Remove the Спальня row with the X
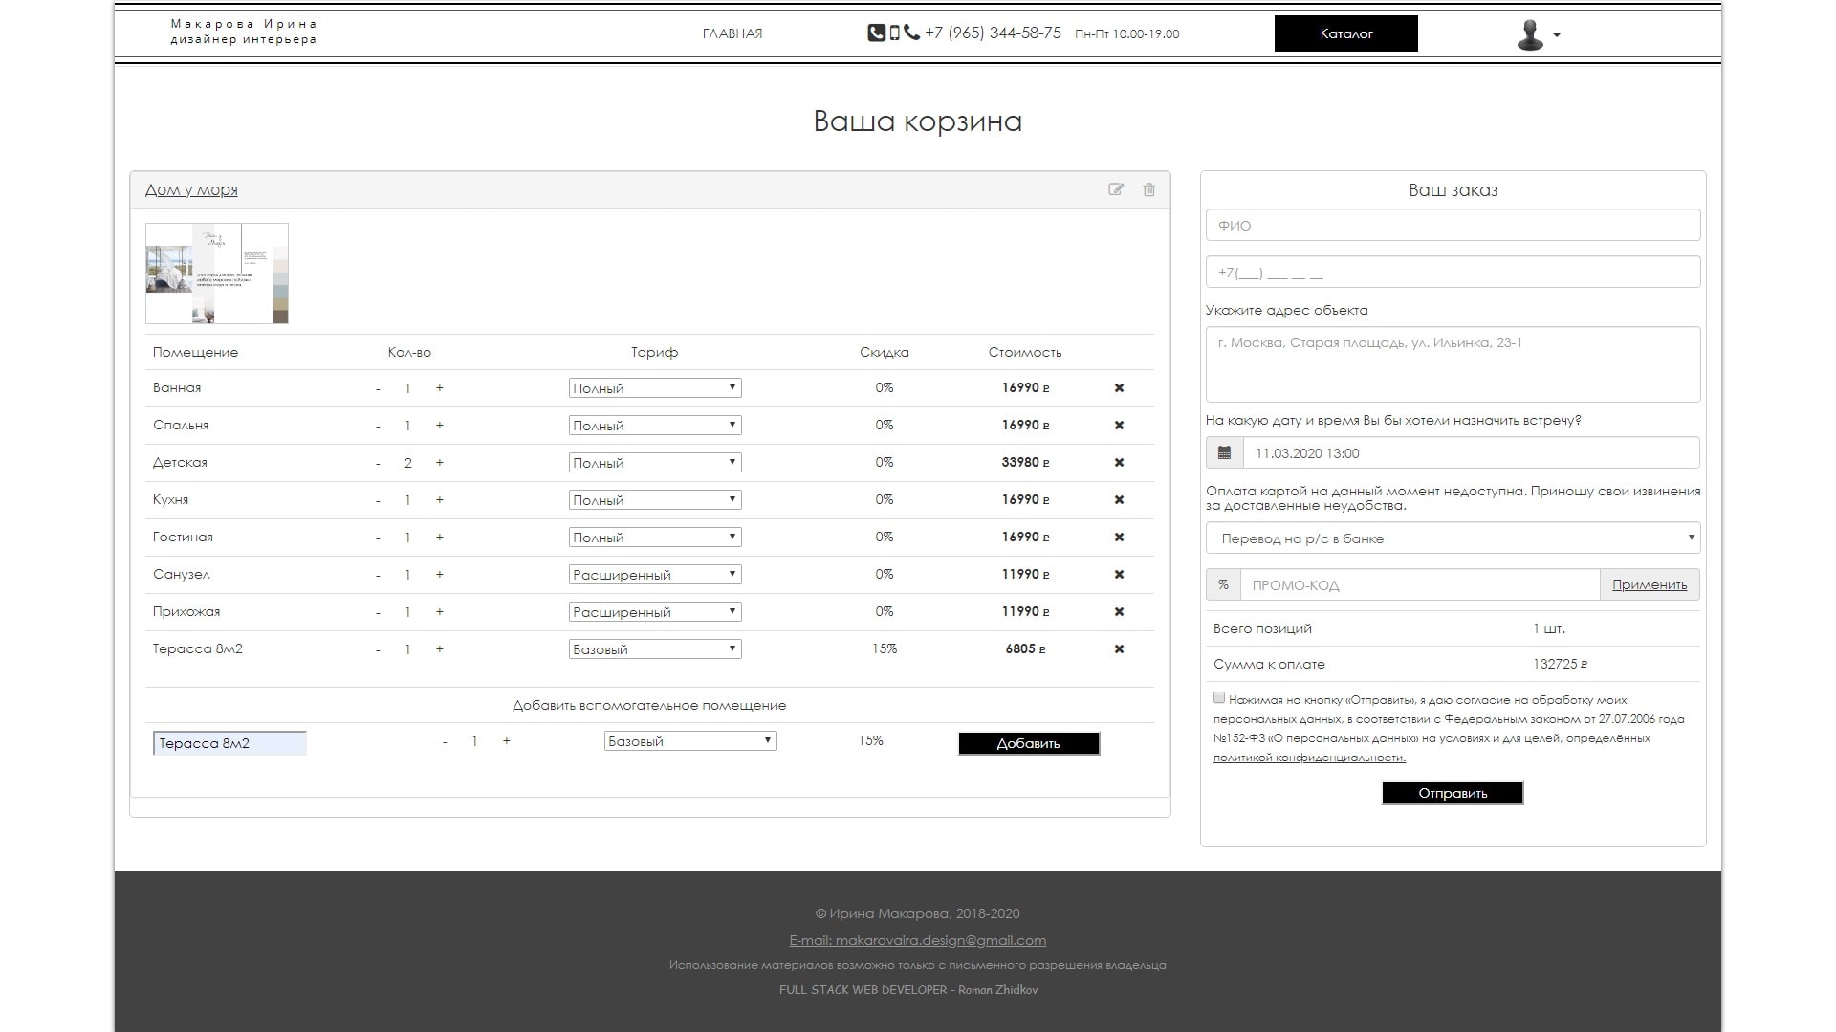 point(1119,426)
